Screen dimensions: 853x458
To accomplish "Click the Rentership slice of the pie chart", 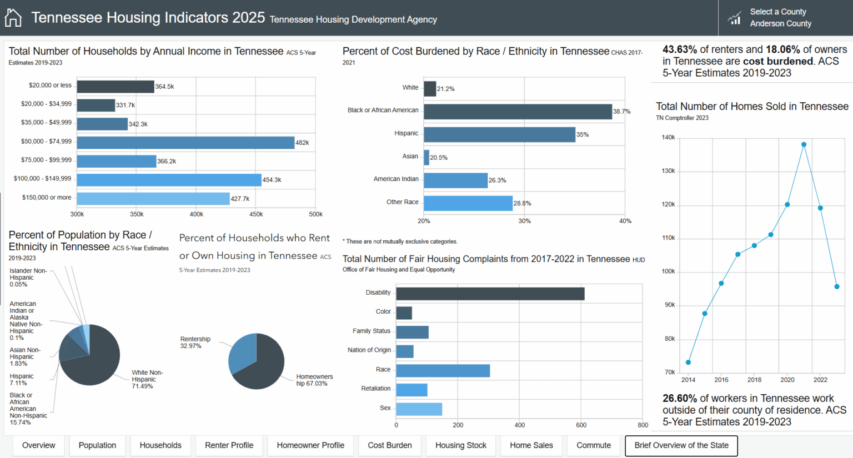I will [x=243, y=353].
